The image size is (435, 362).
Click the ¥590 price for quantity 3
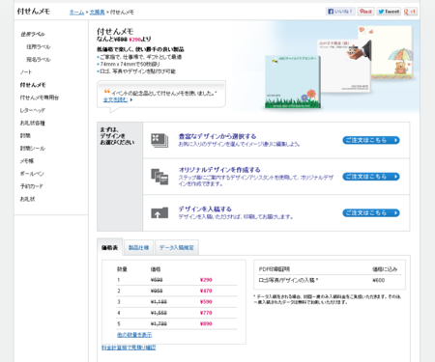pos(206,302)
